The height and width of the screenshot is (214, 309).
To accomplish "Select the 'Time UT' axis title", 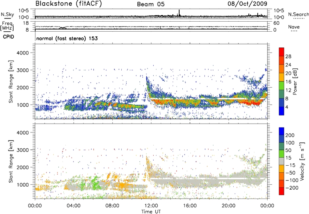I will tap(151, 212).
